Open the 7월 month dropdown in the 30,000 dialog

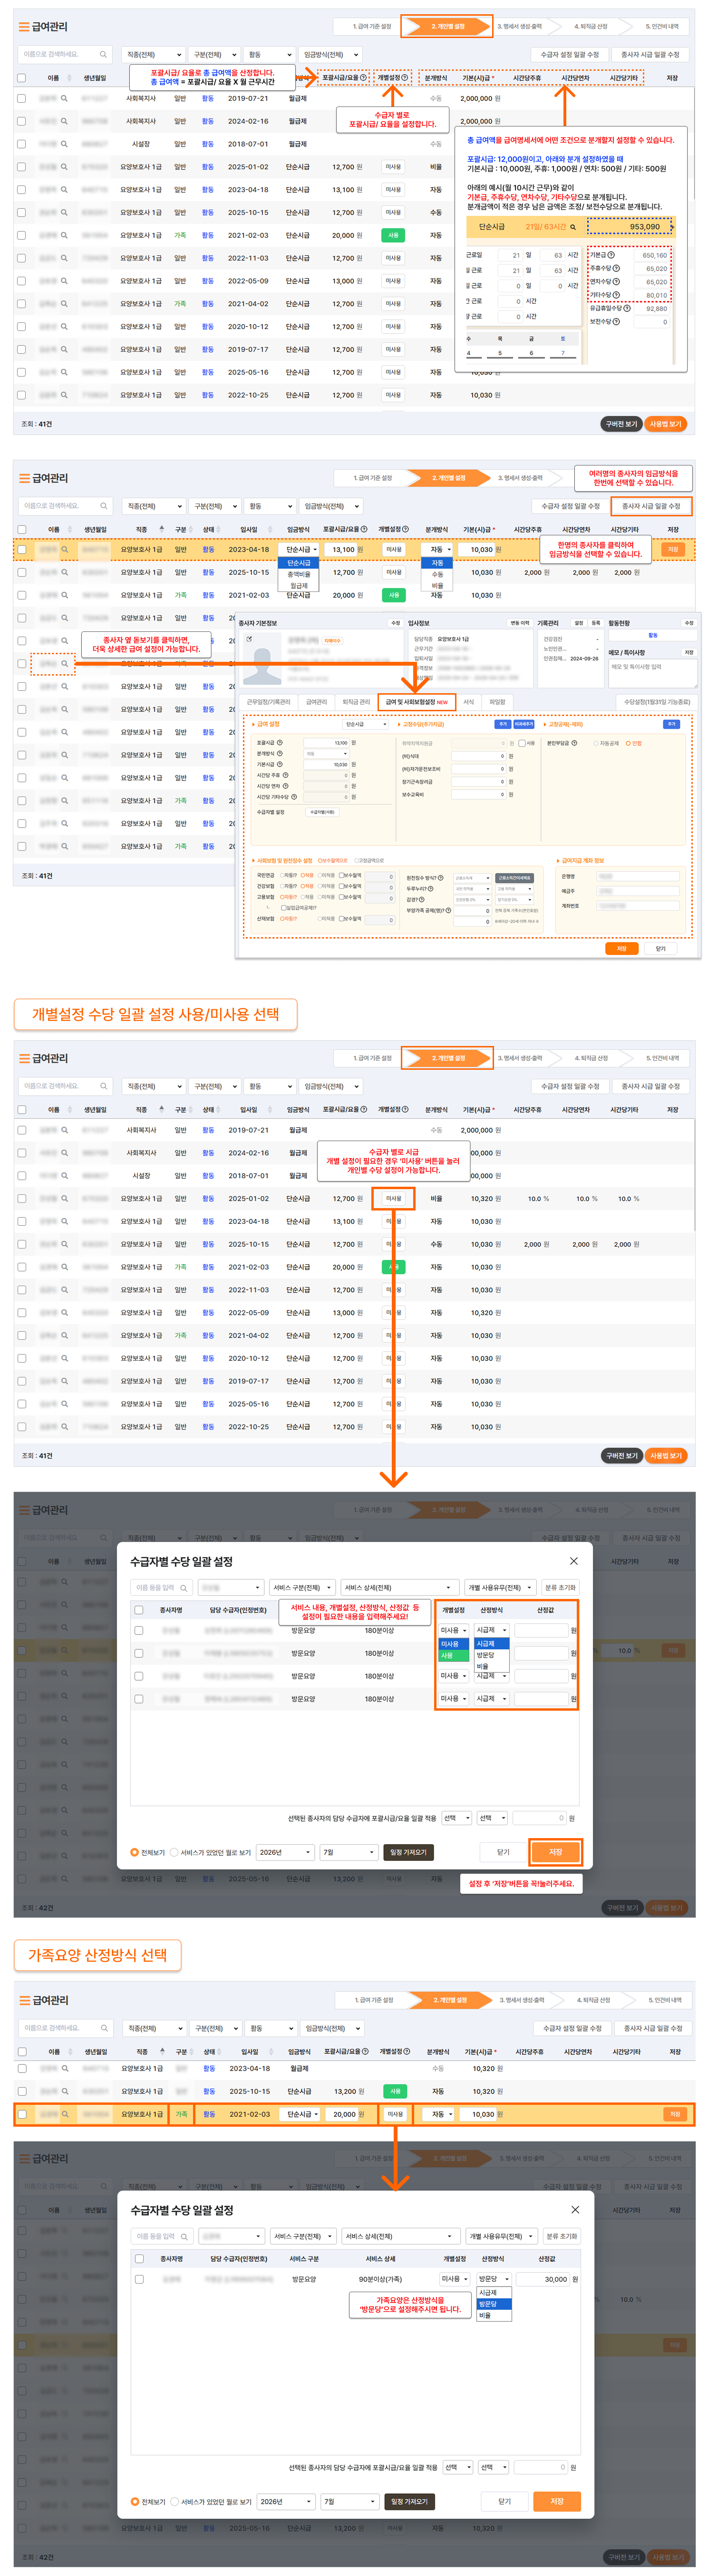[350, 2502]
